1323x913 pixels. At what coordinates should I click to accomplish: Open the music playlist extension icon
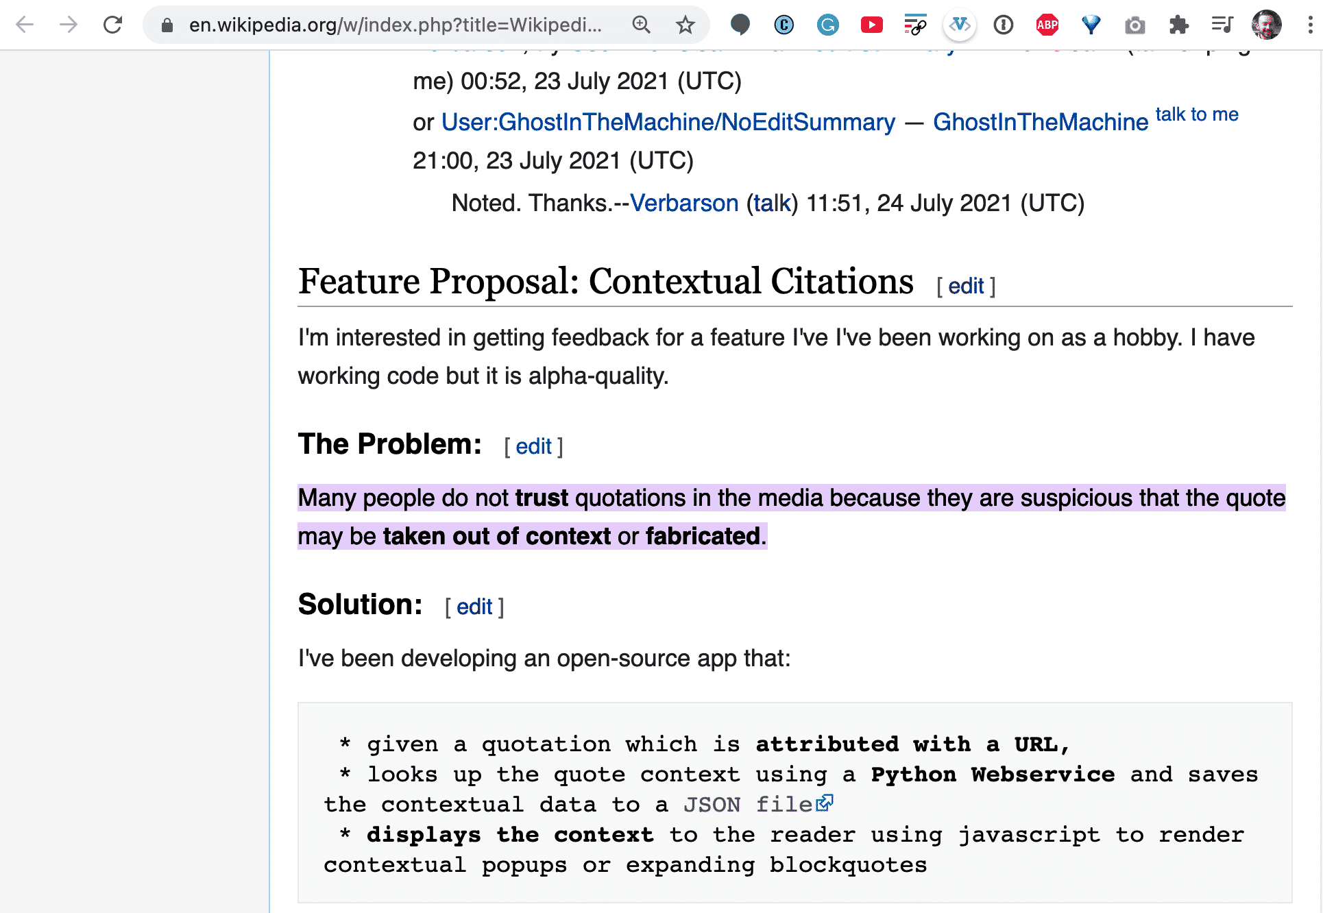tap(1222, 25)
